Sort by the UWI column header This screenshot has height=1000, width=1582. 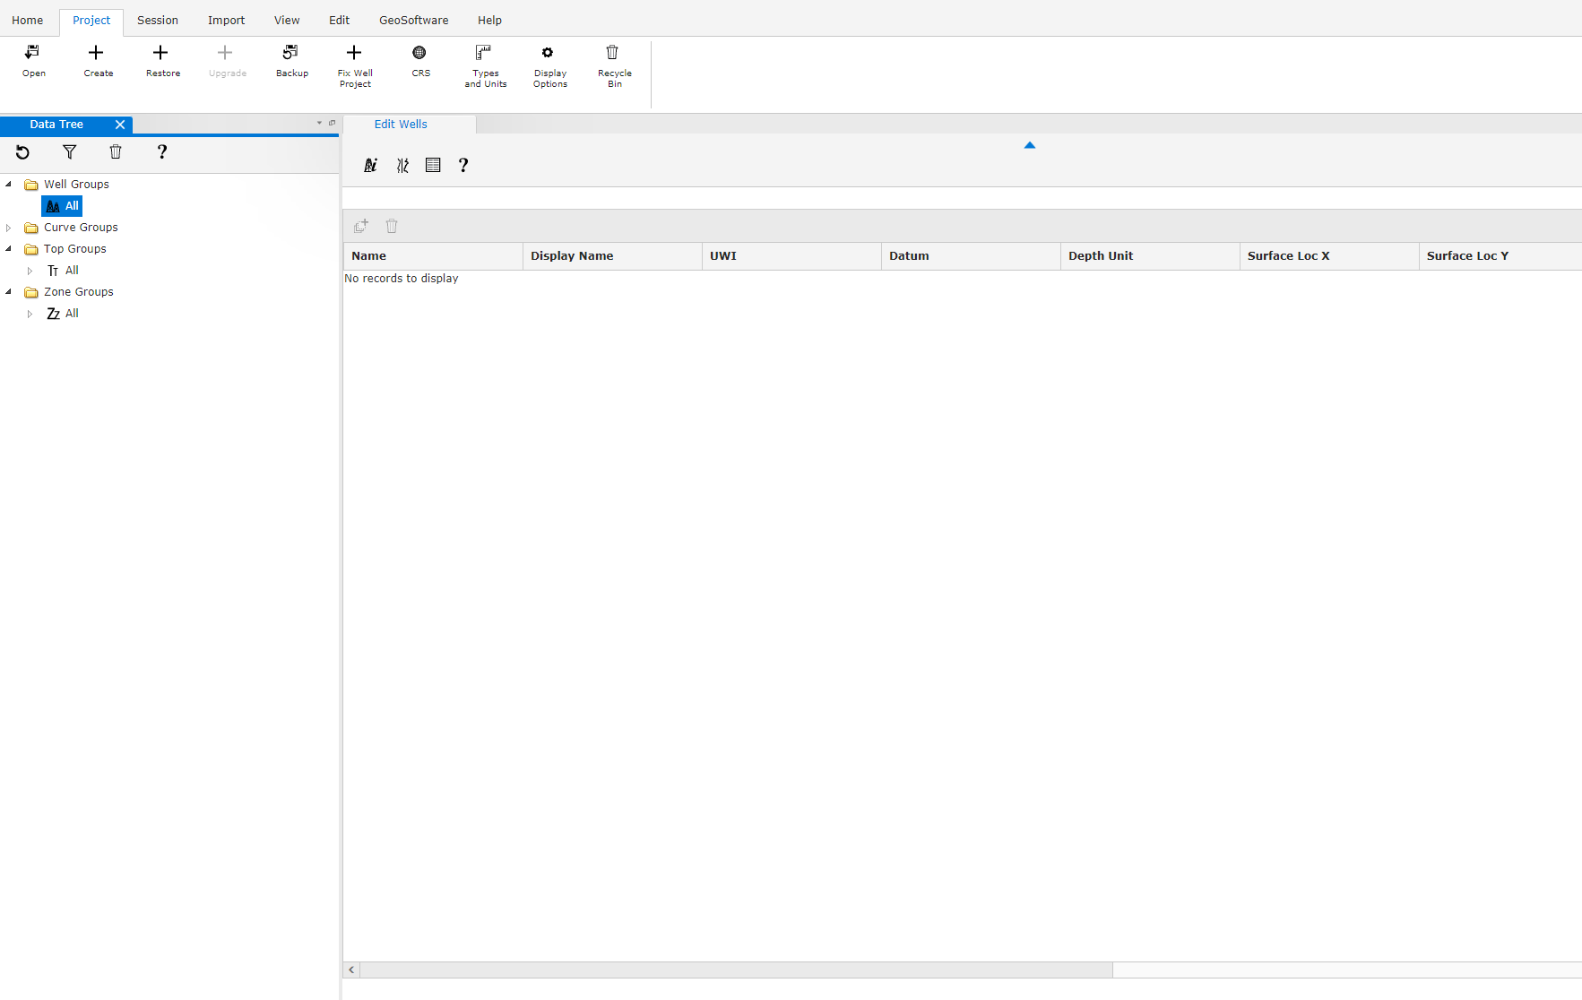(791, 256)
